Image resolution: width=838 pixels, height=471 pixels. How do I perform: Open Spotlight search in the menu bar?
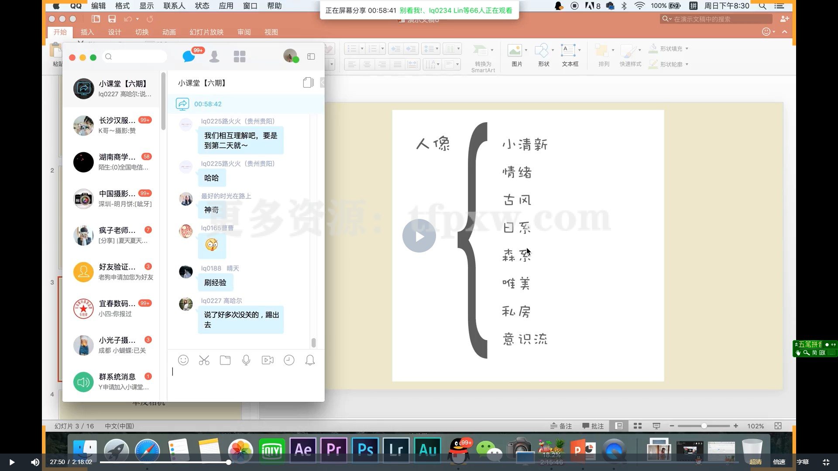pos(762,6)
